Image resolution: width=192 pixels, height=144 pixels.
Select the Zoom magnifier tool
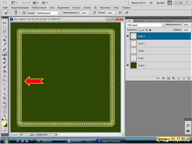(x=5, y=115)
